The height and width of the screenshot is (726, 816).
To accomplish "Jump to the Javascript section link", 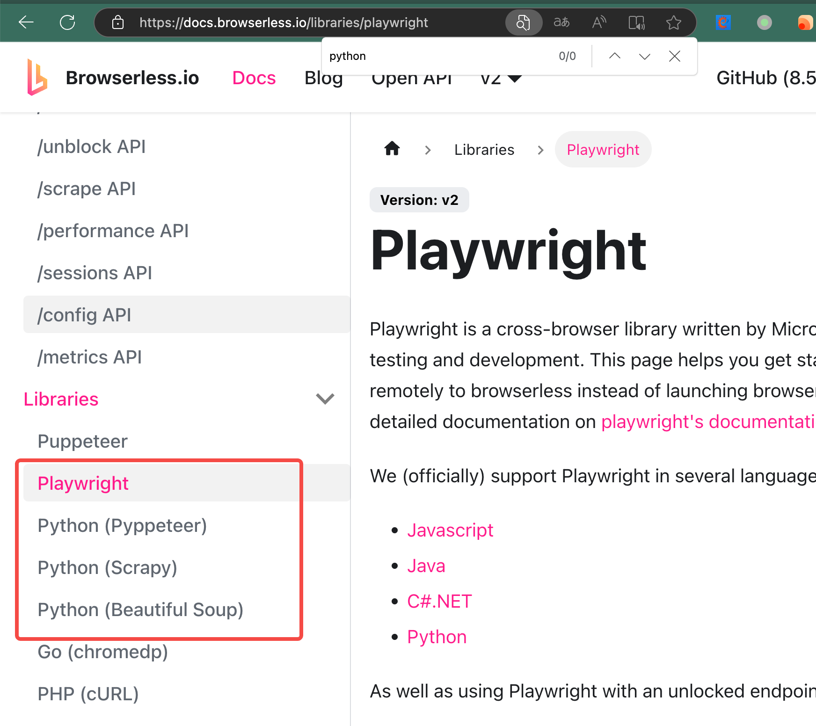I will (x=450, y=530).
